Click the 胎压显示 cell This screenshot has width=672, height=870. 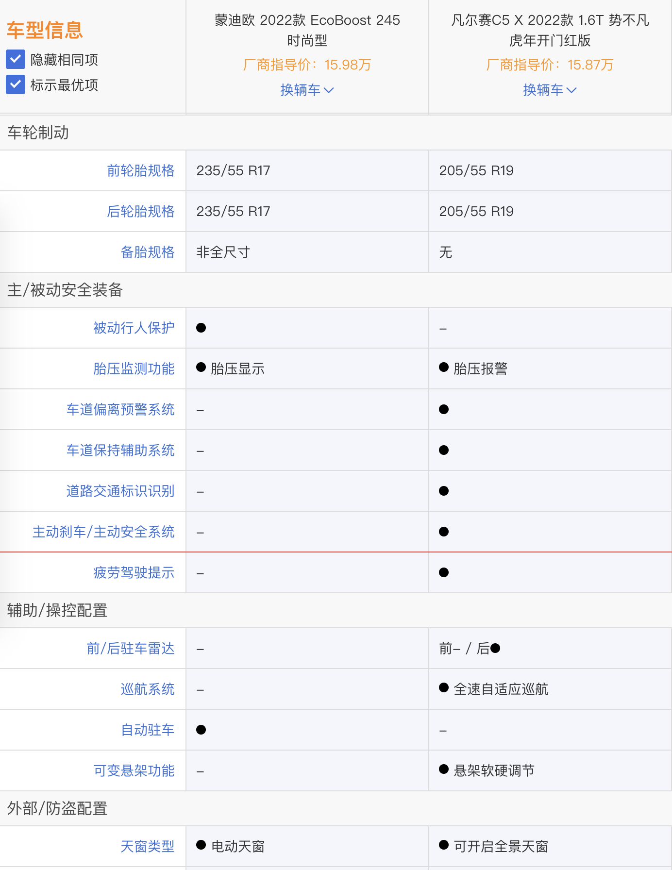click(307, 368)
